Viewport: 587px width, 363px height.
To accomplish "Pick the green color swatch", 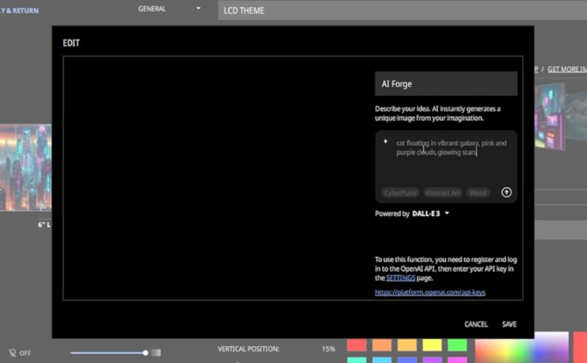I will [457, 345].
